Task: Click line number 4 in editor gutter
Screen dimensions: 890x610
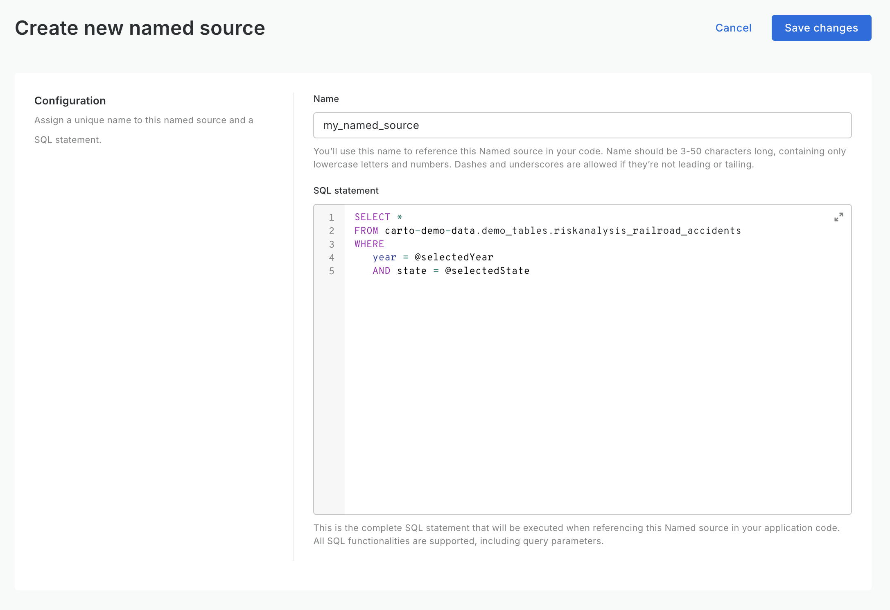Action: pos(332,258)
